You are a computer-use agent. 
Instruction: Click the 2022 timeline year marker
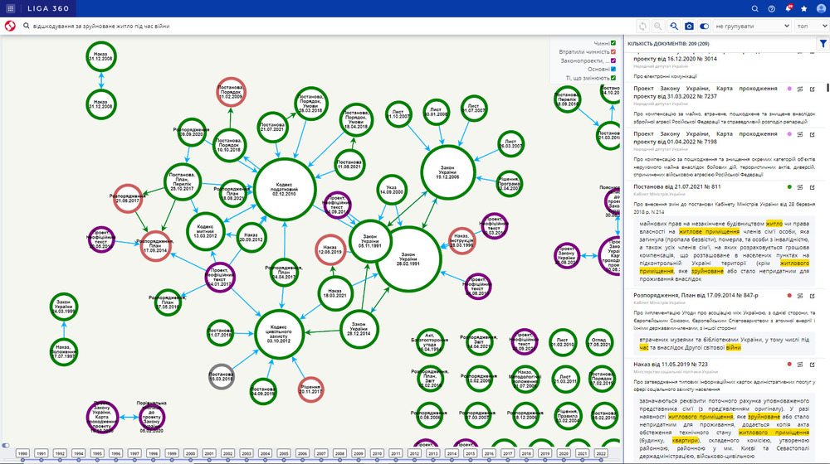(x=601, y=453)
